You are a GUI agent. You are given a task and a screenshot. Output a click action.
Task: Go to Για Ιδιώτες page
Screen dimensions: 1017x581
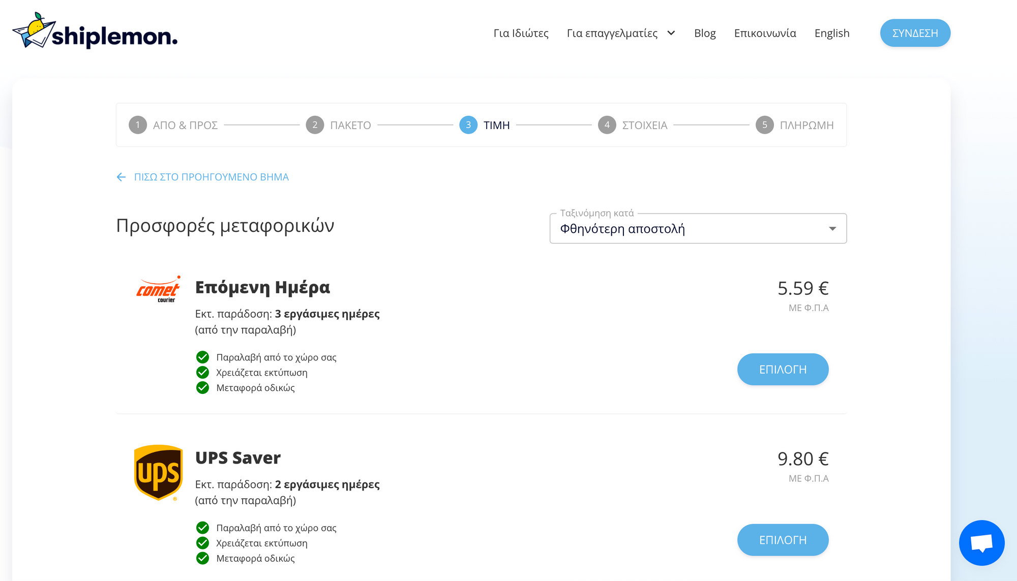pyautogui.click(x=521, y=33)
